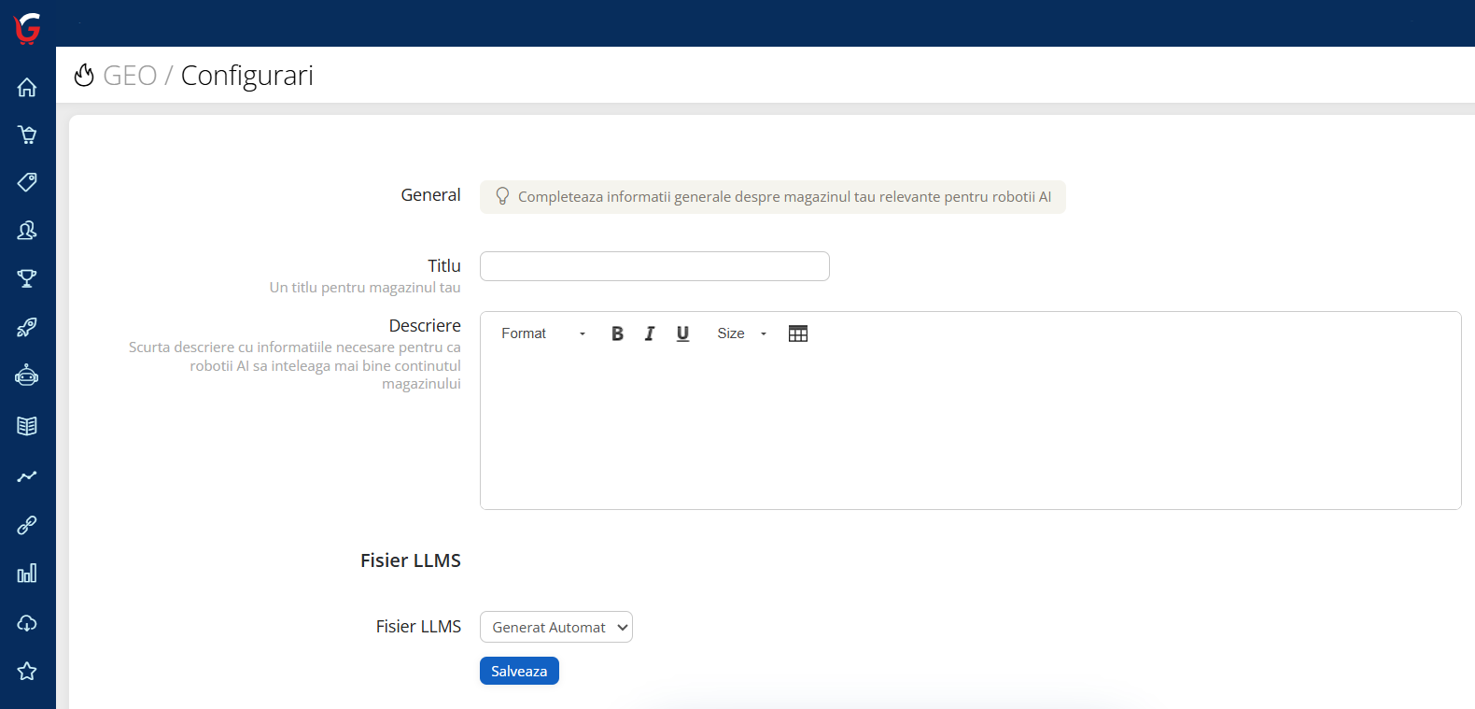Toggle bold formatting in editor

[617, 333]
